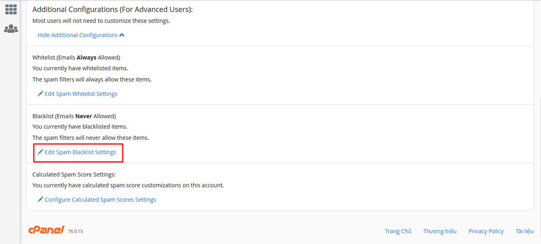Image resolution: width=541 pixels, height=244 pixels.
Task: Click the Calculated Spam Score Settings label
Action: (x=74, y=174)
